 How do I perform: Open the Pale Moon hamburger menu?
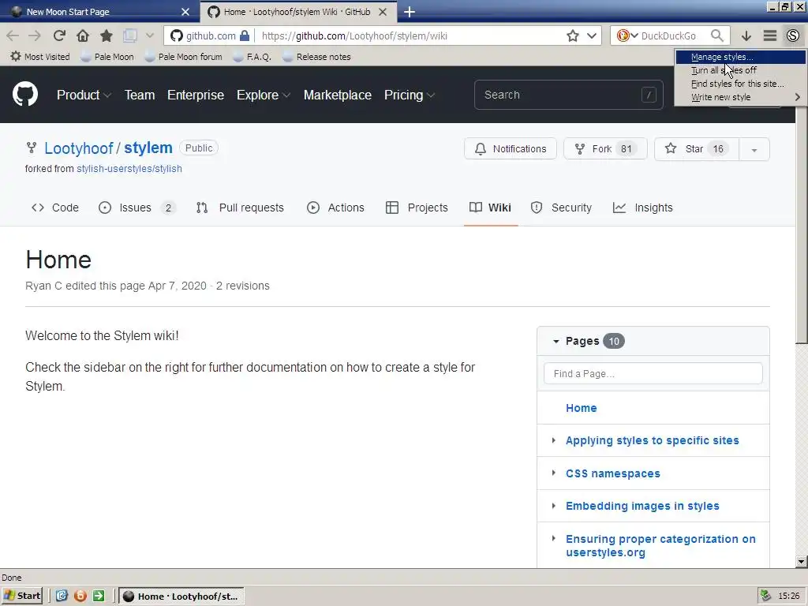click(x=770, y=36)
